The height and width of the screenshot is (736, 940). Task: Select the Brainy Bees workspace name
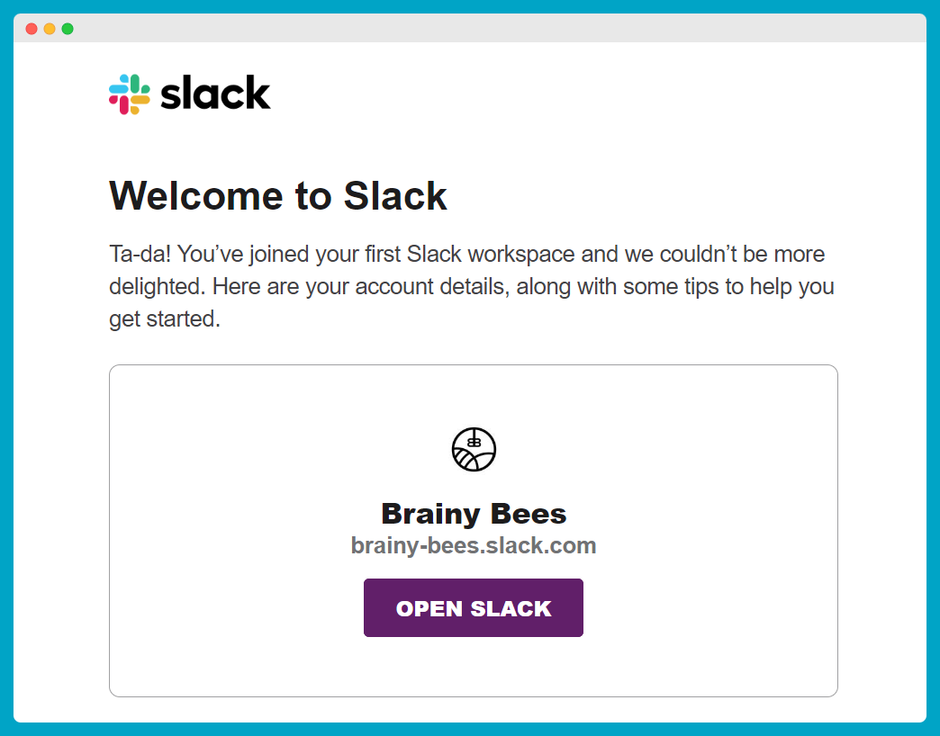[474, 514]
